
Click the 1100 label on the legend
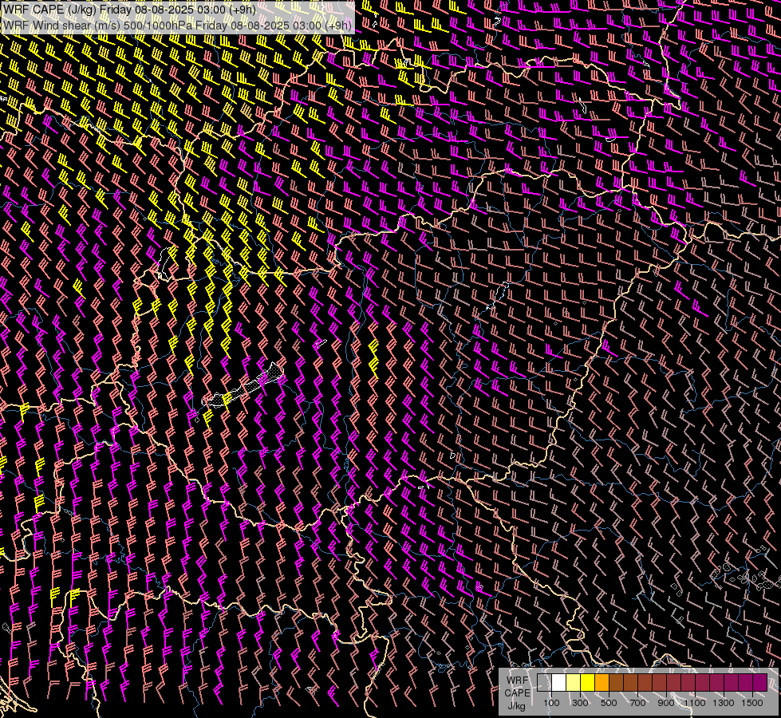point(695,703)
